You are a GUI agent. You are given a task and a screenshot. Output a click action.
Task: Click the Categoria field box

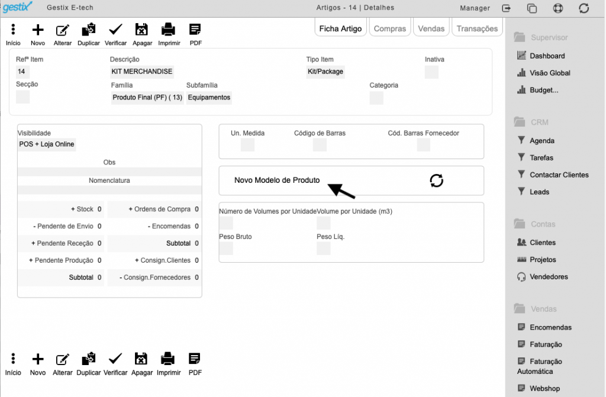click(x=376, y=98)
